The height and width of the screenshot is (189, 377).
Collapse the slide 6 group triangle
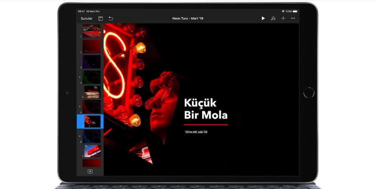point(80,107)
